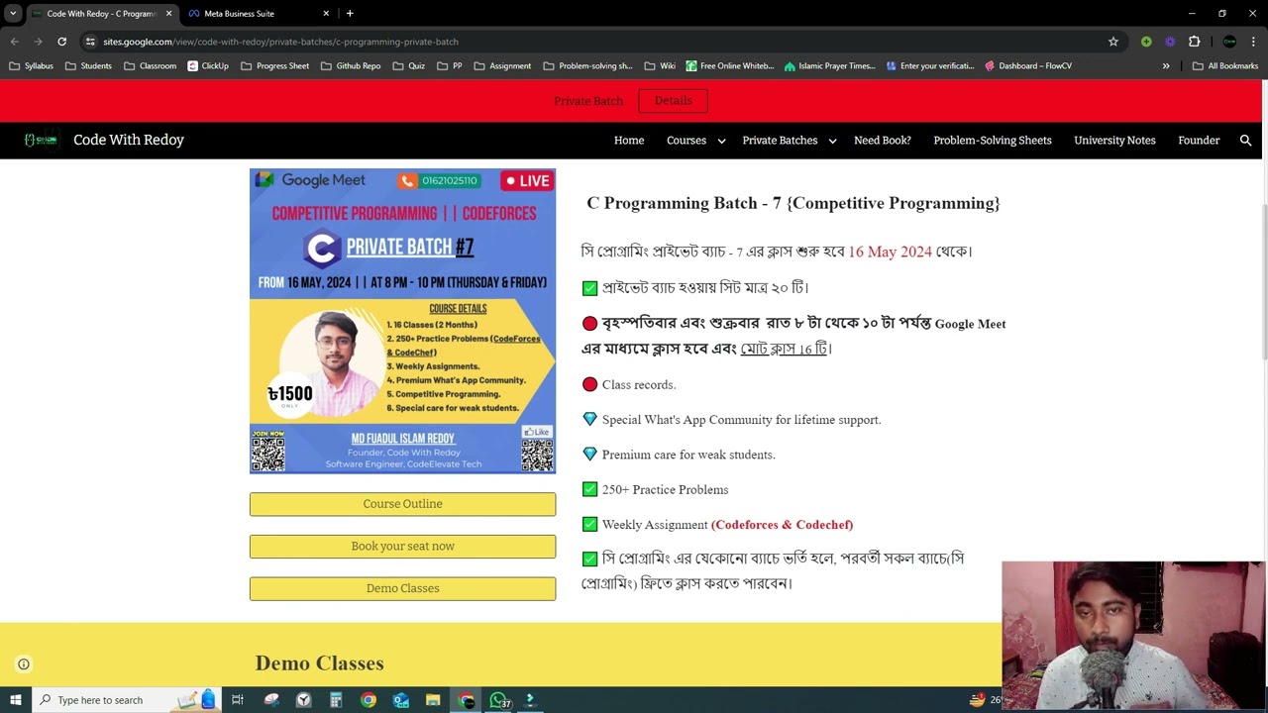Open the purple gear-like extension icon
This screenshot has height=713, width=1268.
point(1170,42)
